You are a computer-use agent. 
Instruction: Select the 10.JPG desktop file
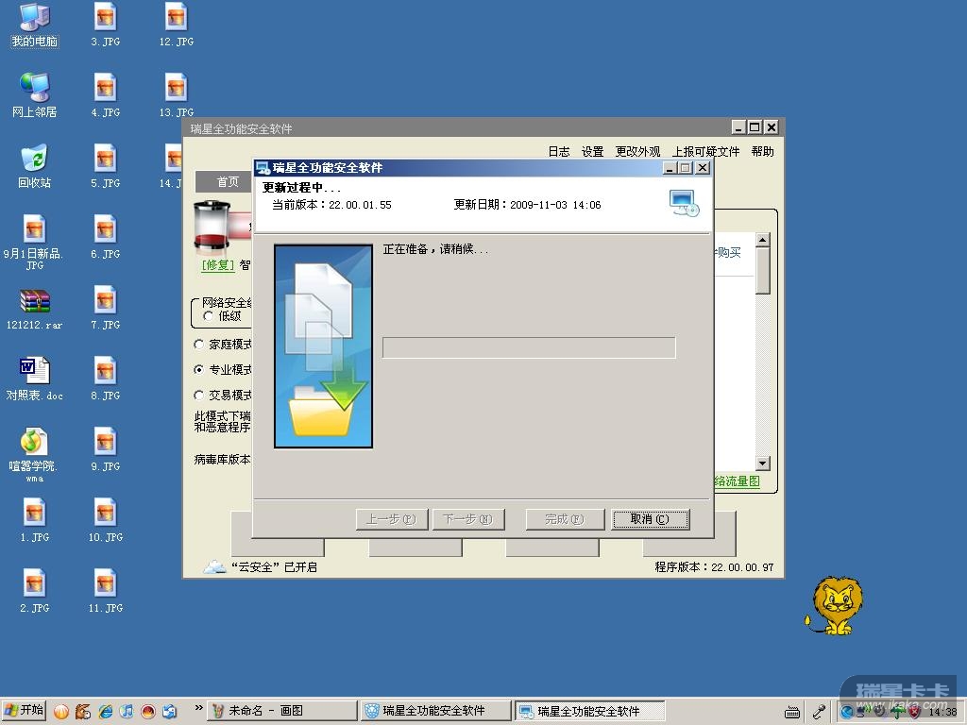tap(106, 520)
